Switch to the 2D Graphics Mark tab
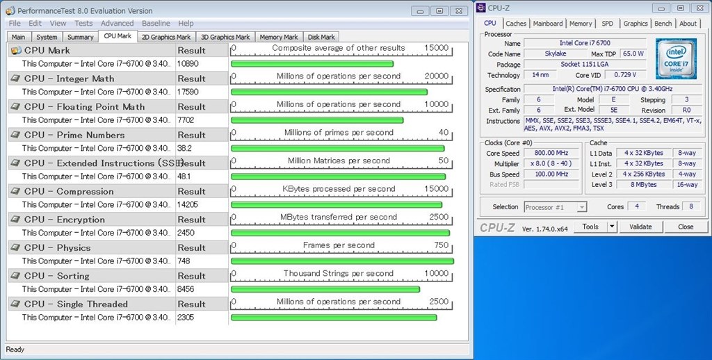Viewport: 712px width, 360px height. tap(166, 38)
